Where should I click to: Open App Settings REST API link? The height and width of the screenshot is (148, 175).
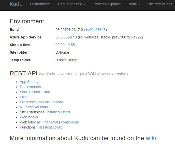point(30,82)
